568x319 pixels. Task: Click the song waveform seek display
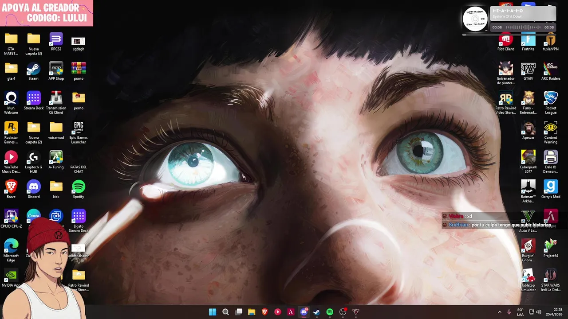pos(523,27)
